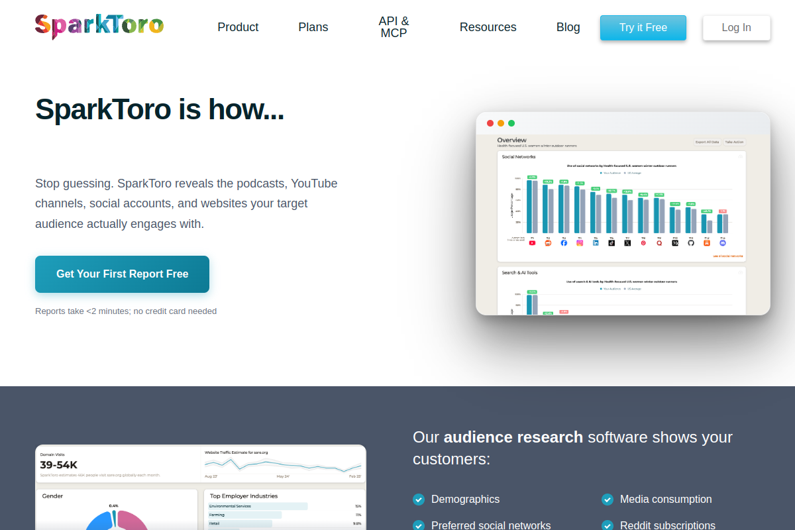Click the "Environmental Services" bar row
Image resolution: width=795 pixels, height=530 pixels.
(x=285, y=506)
